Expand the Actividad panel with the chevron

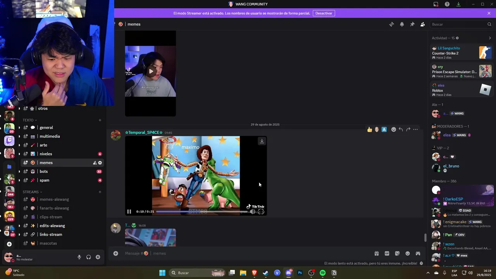(x=490, y=38)
